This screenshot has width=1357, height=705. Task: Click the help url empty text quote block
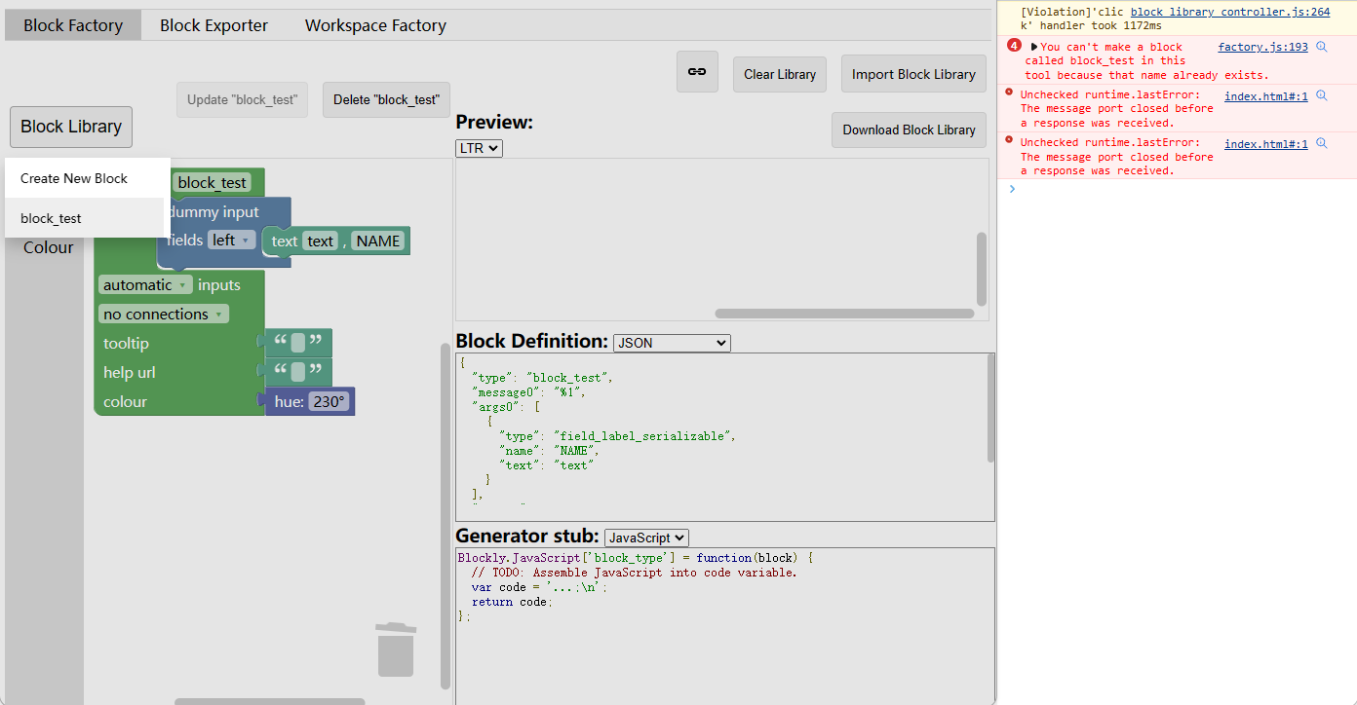(x=298, y=372)
